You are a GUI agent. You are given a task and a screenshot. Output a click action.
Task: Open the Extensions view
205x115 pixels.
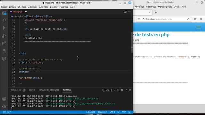[x=4, y=43]
